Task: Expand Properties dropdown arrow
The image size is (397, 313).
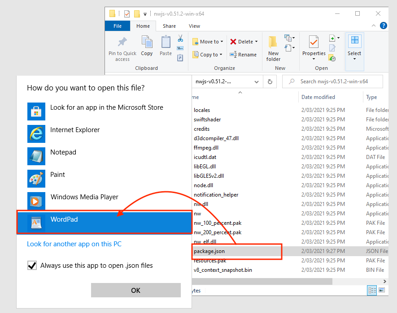Action: 314,59
